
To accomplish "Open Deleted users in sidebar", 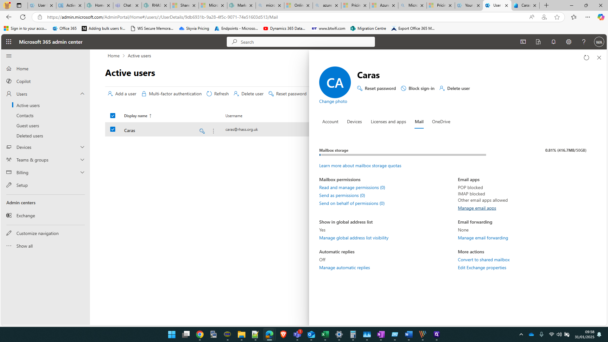I will [30, 136].
